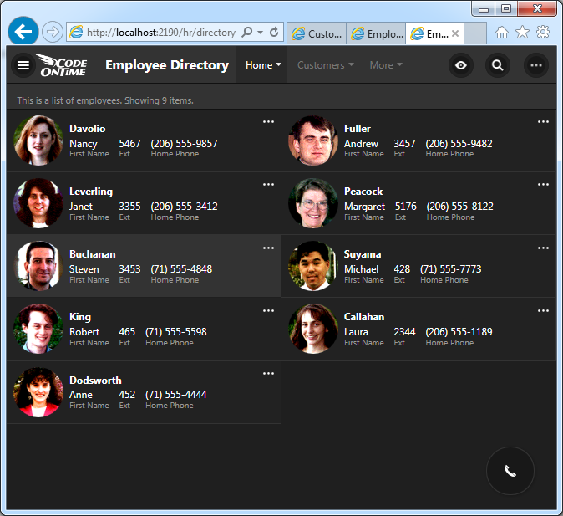Open browser Tools gear icon

click(x=543, y=32)
